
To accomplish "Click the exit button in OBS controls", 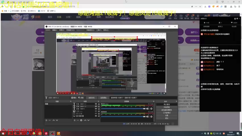I will (167, 118).
